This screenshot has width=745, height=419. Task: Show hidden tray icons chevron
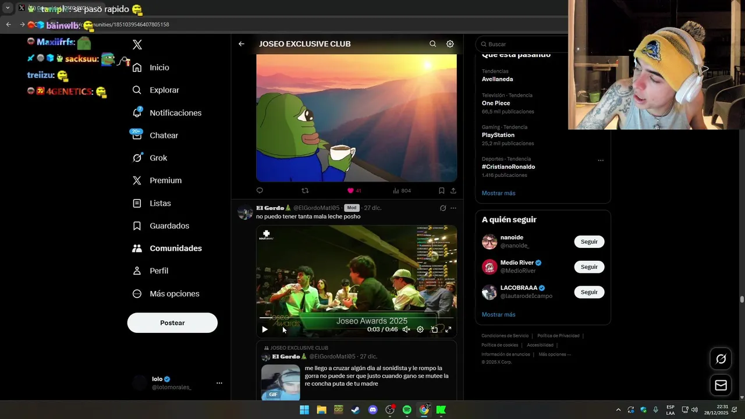point(618,410)
